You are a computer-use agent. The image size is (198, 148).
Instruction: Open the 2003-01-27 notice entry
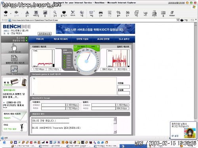tap(13, 104)
